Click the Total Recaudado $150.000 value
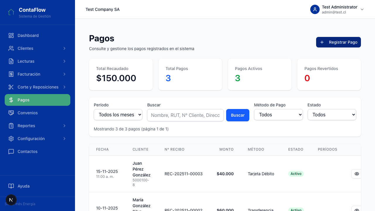 116,78
